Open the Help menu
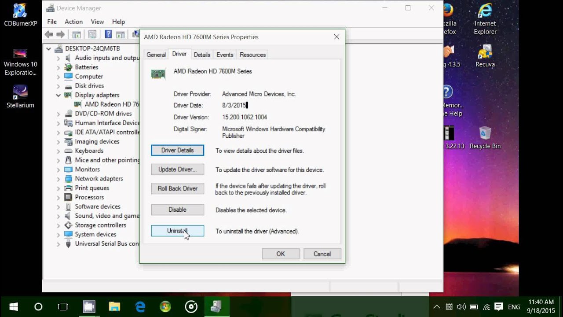Screen dimensions: 563x317 tap(118, 22)
